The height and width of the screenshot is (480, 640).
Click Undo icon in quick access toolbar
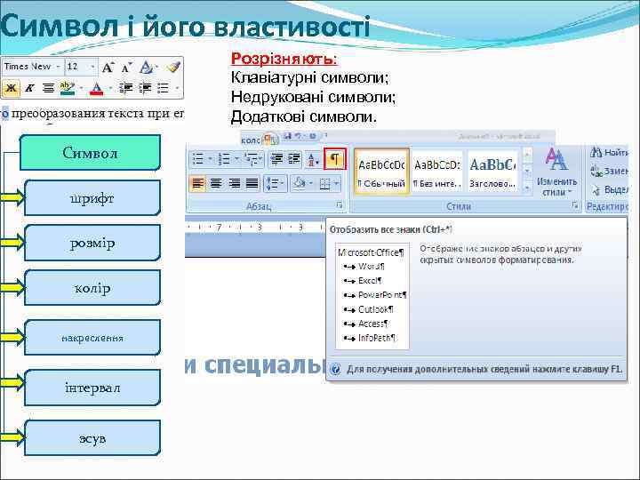click(298, 136)
